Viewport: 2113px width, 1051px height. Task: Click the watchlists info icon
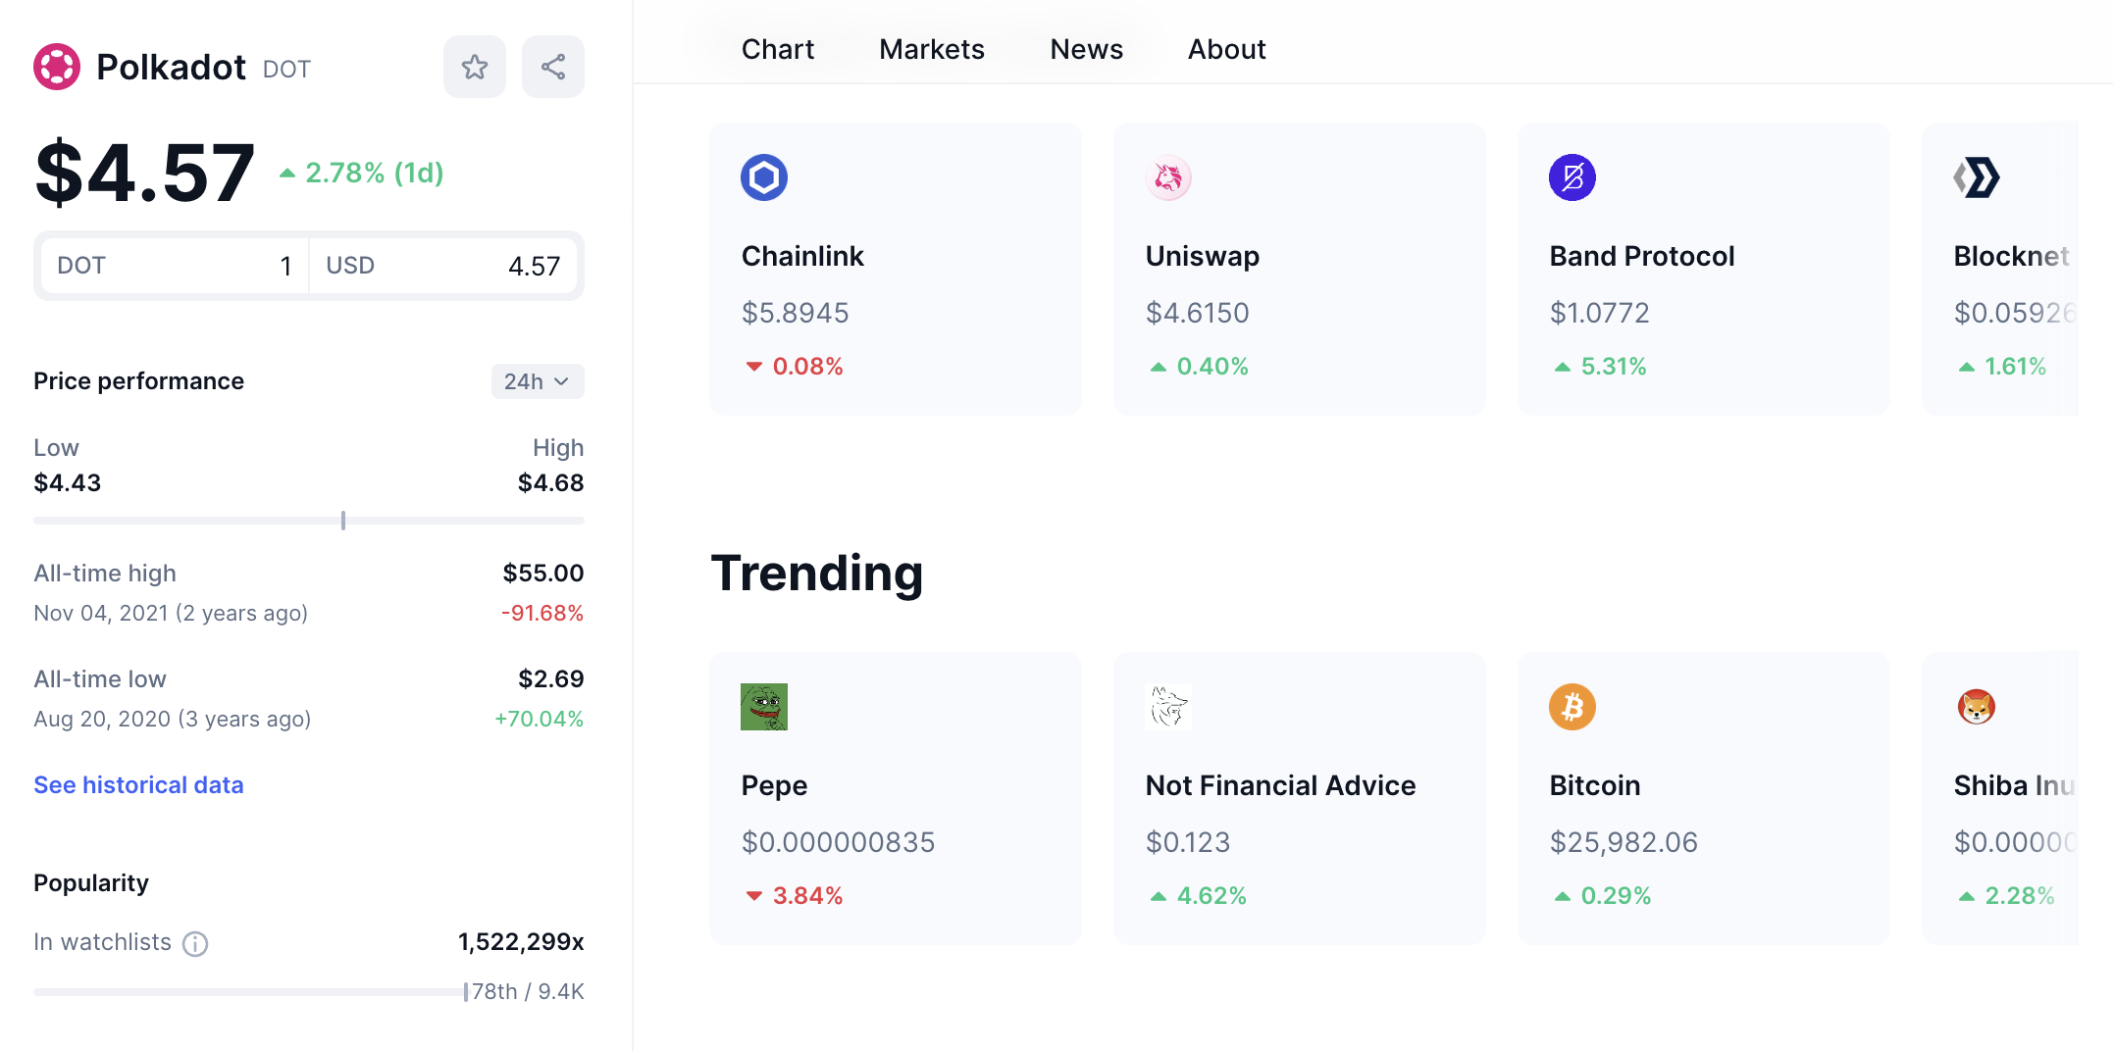(195, 943)
